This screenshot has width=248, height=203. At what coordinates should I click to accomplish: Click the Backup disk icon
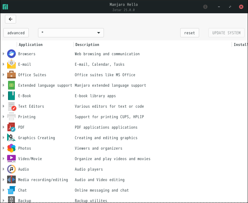(11, 200)
